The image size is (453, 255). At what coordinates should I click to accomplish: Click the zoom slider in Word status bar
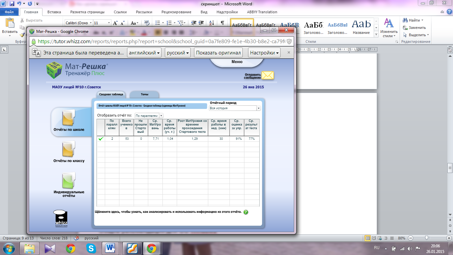(427, 238)
